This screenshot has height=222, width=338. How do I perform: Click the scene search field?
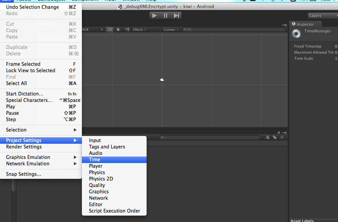point(234,29)
